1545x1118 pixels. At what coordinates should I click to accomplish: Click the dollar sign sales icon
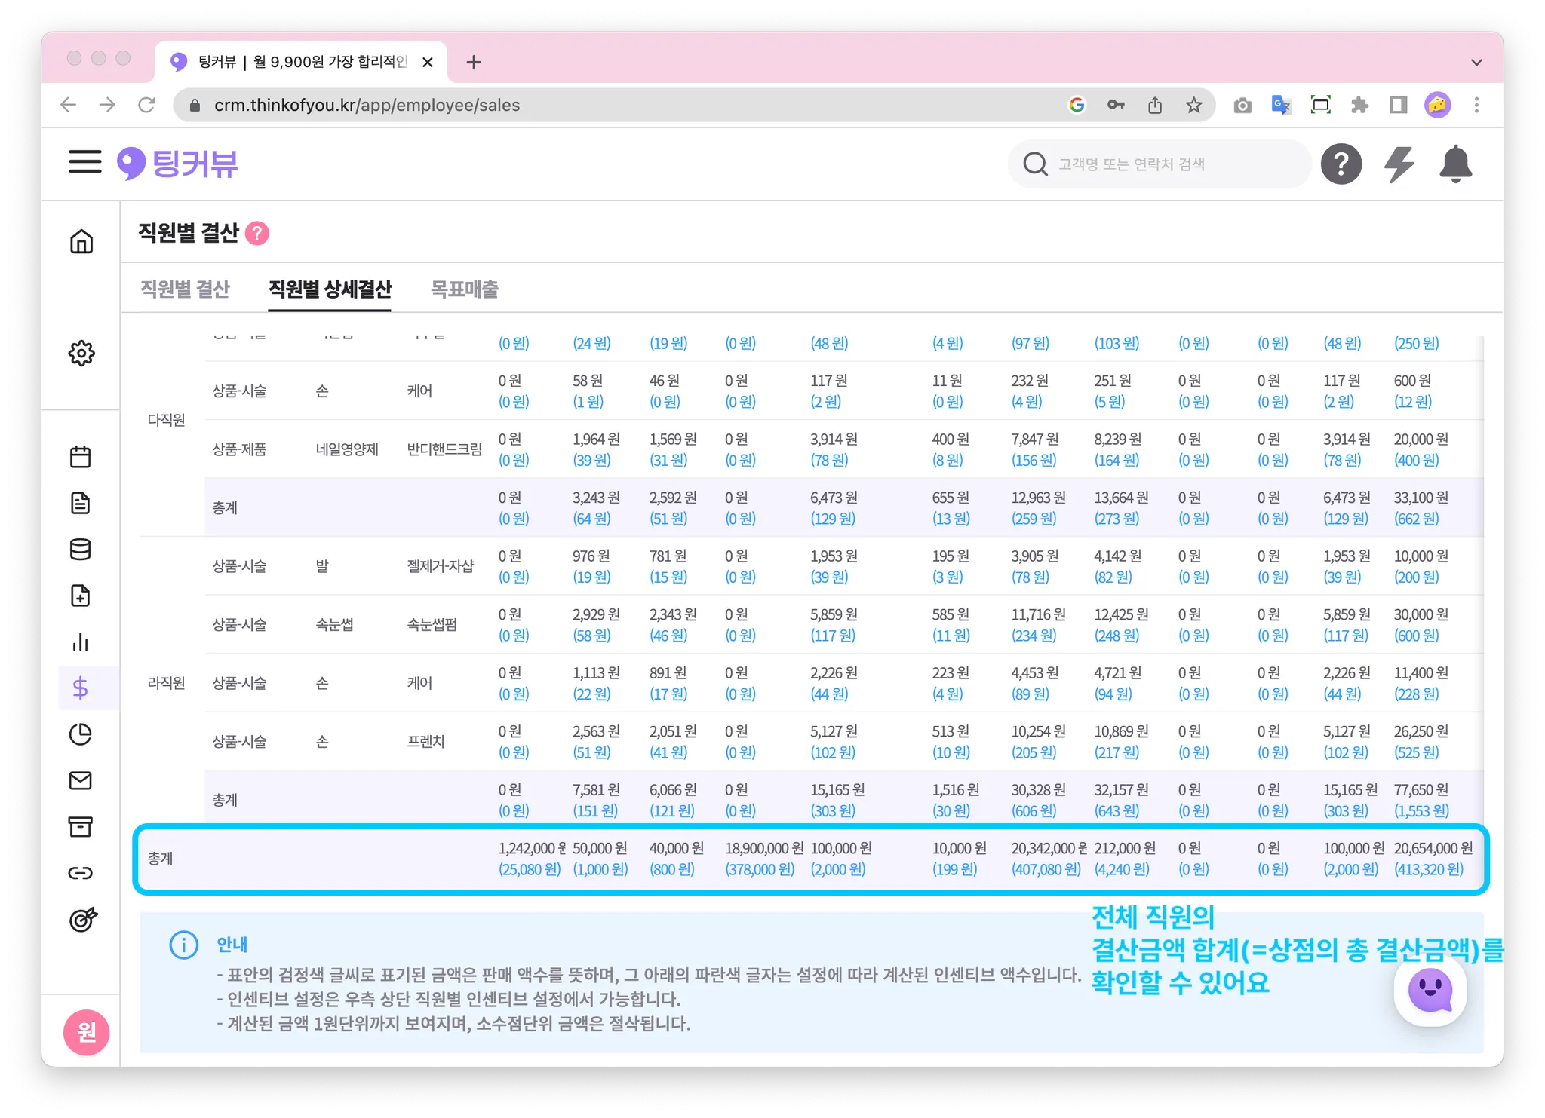[x=81, y=688]
